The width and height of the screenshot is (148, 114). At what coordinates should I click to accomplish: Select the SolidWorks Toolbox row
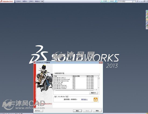point(76,88)
